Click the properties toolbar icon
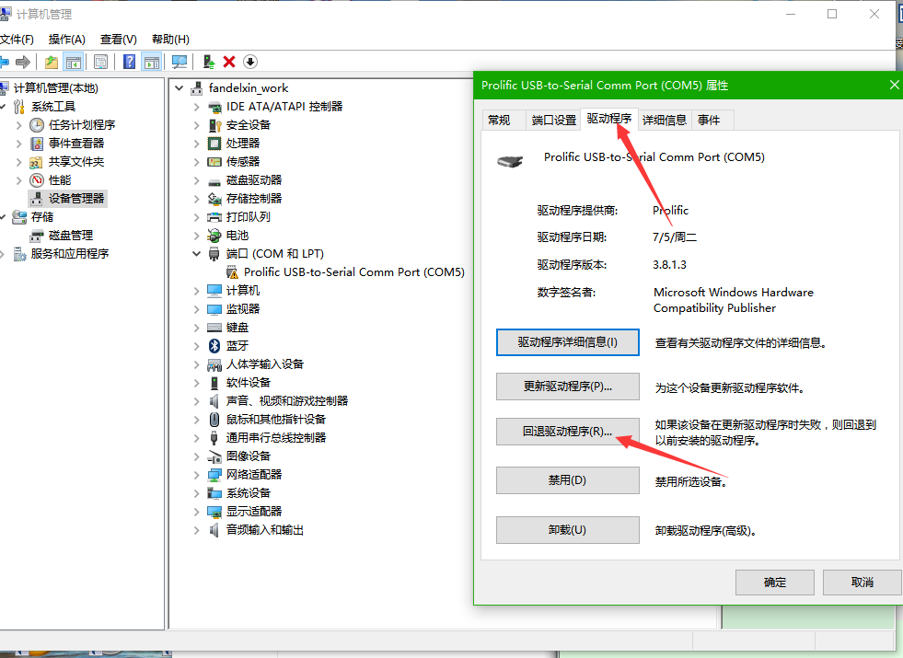The width and height of the screenshot is (903, 658). tap(100, 62)
